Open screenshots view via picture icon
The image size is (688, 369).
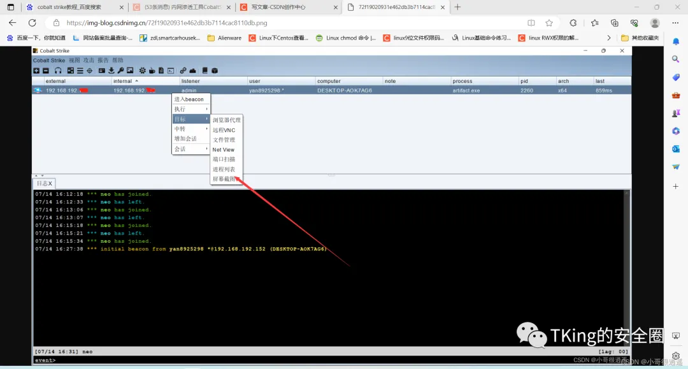pos(130,71)
